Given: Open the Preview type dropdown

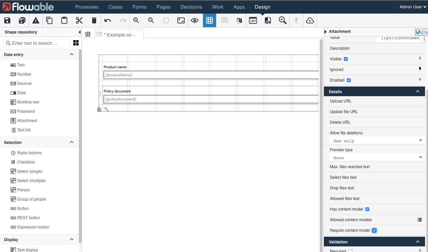Looking at the screenshot, I should click(x=377, y=157).
